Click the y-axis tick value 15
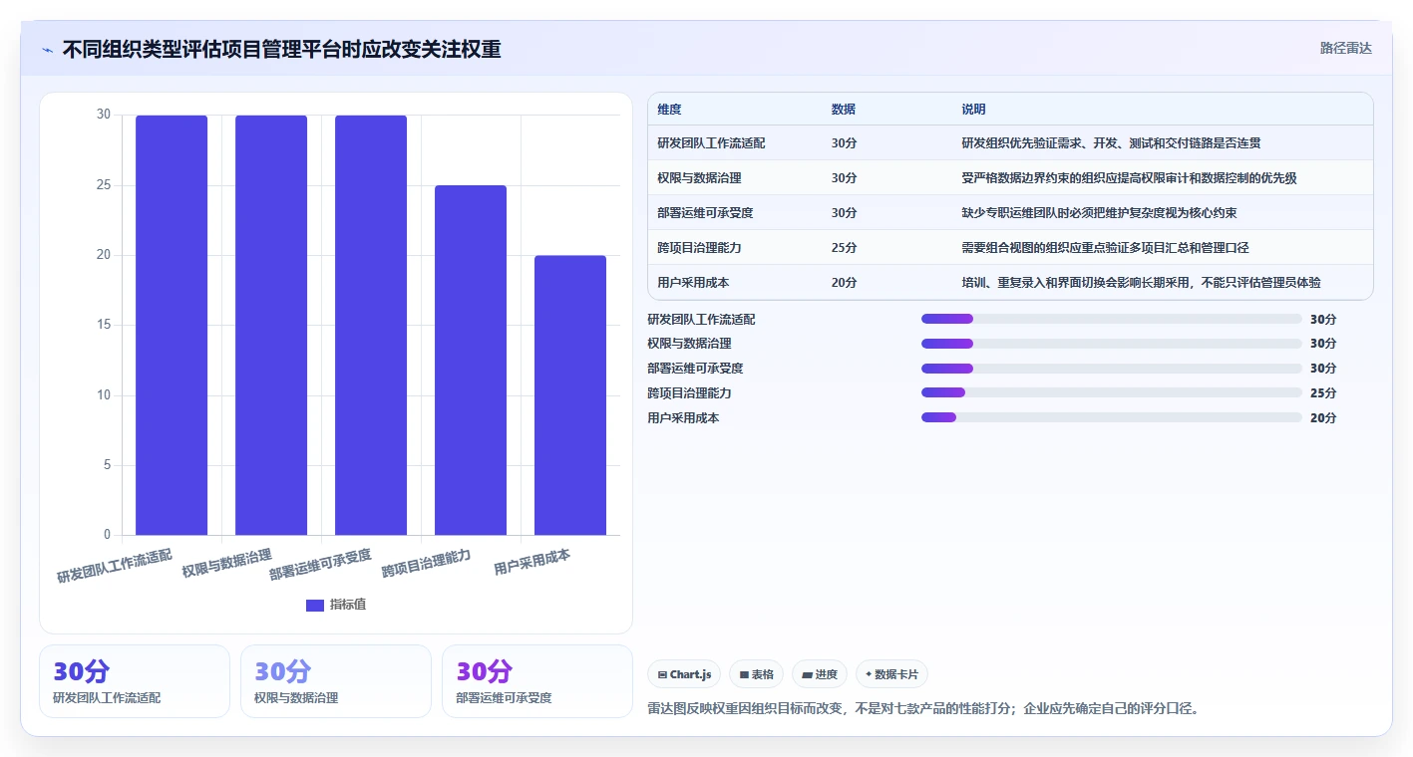The image size is (1413, 757). 104,326
